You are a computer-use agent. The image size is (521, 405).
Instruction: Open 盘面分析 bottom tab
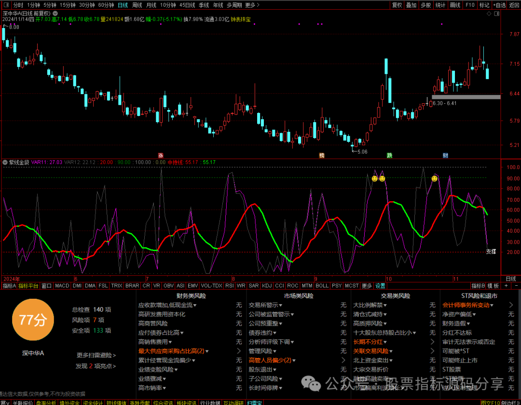click(x=46, y=403)
